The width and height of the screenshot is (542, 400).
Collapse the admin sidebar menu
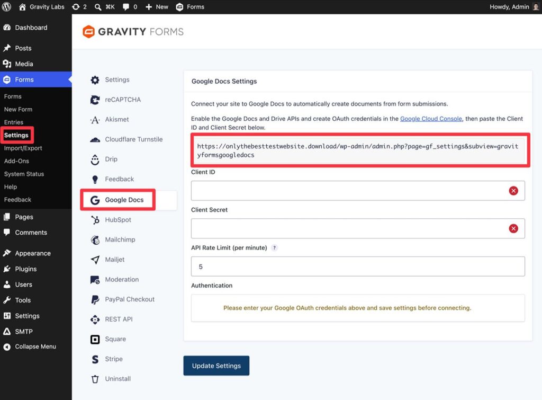point(36,346)
